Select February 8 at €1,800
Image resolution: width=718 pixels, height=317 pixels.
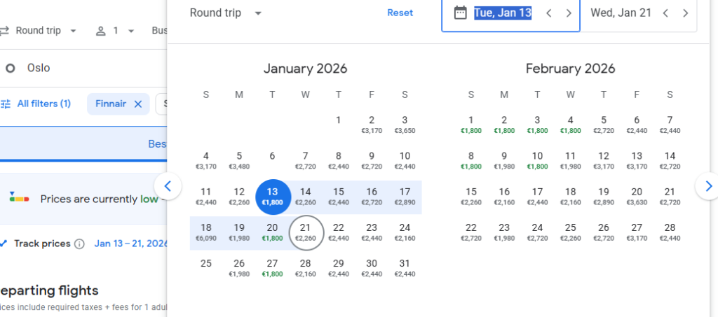(x=471, y=160)
